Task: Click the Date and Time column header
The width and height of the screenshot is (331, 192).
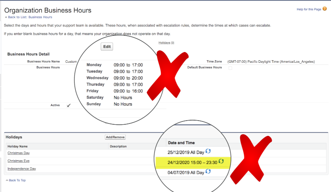Action: [x=182, y=142]
